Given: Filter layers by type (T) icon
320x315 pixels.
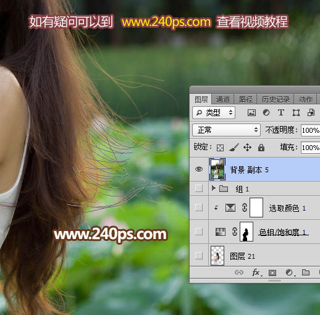Looking at the screenshot, I should pos(281,112).
